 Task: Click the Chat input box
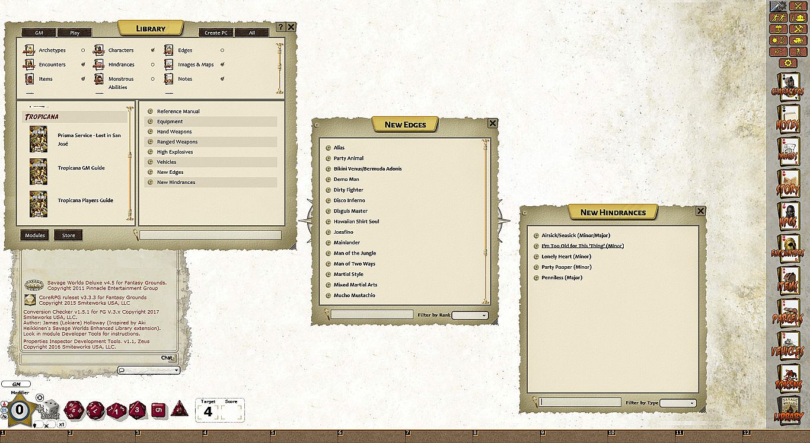point(98,359)
